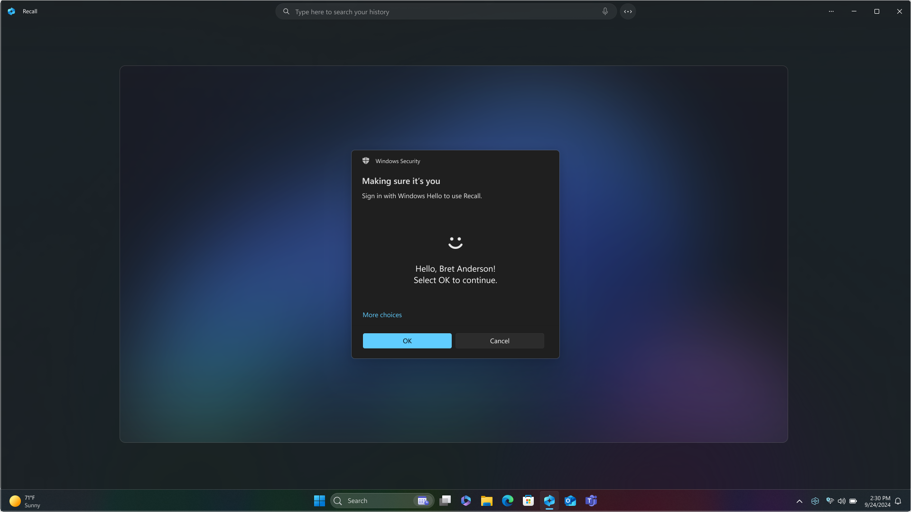911x512 pixels.
Task: Expand the hidden system tray icons arrow
Action: click(799, 501)
